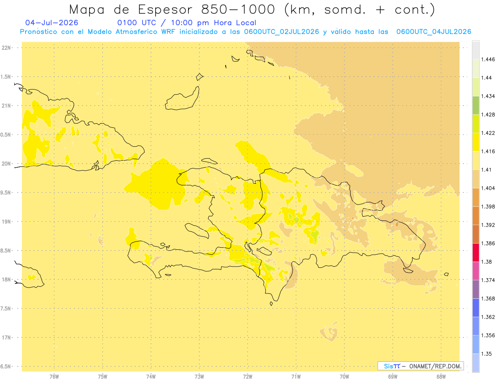
Task: Click the '71W' longitude label
Action: coord(296,376)
